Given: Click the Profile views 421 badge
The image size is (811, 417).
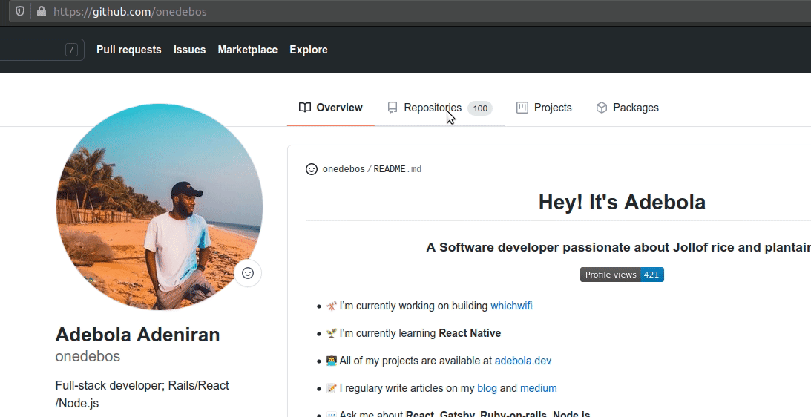Looking at the screenshot, I should (622, 275).
